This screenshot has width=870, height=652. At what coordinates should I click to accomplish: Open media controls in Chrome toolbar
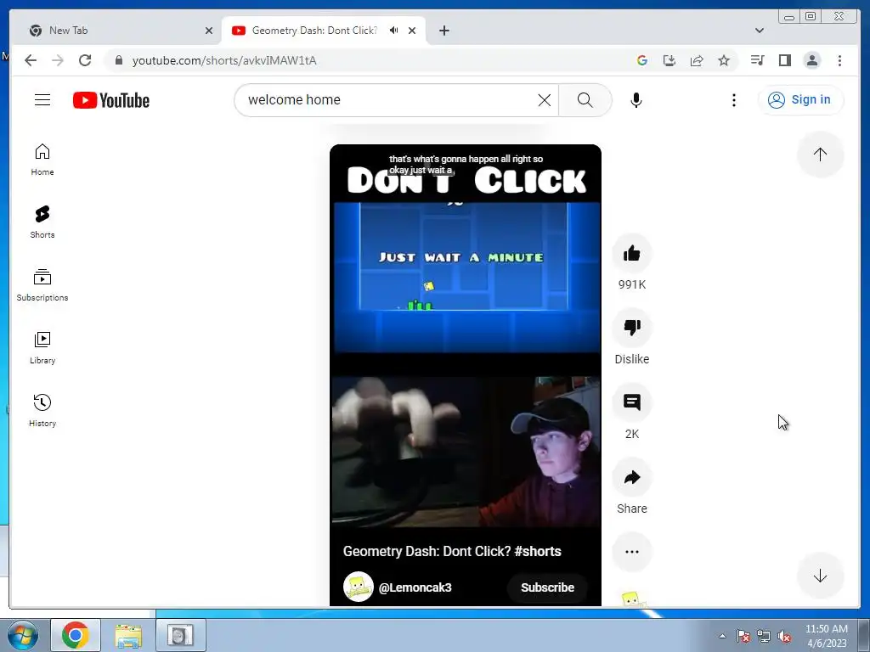[757, 60]
